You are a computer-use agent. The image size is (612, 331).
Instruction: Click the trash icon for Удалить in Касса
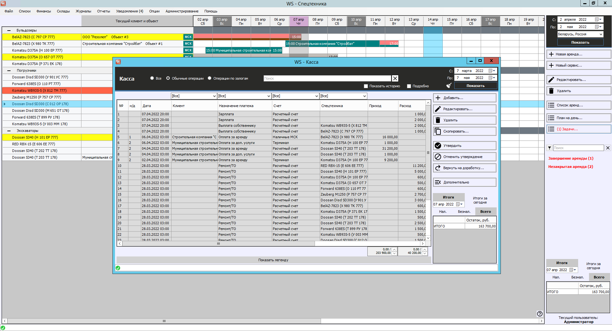coord(438,120)
